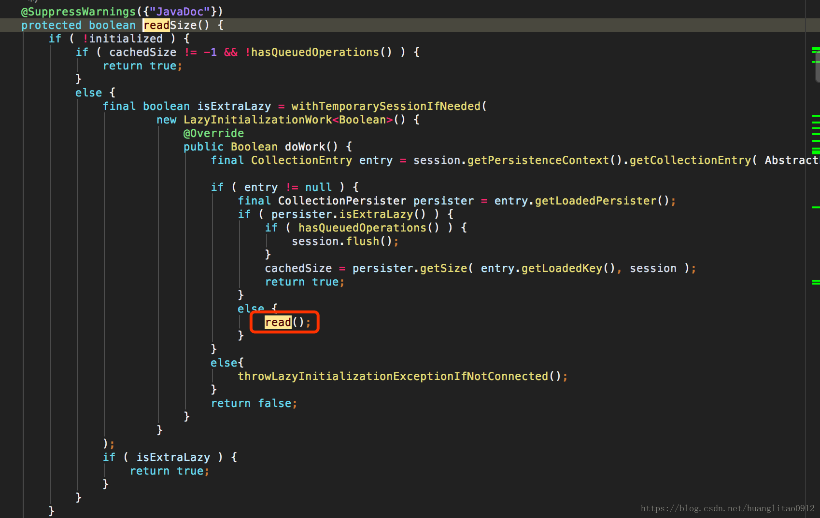Screen dimensions: 820x518
Task: Click the cachedSize variable in the if condition
Action: [143, 52]
